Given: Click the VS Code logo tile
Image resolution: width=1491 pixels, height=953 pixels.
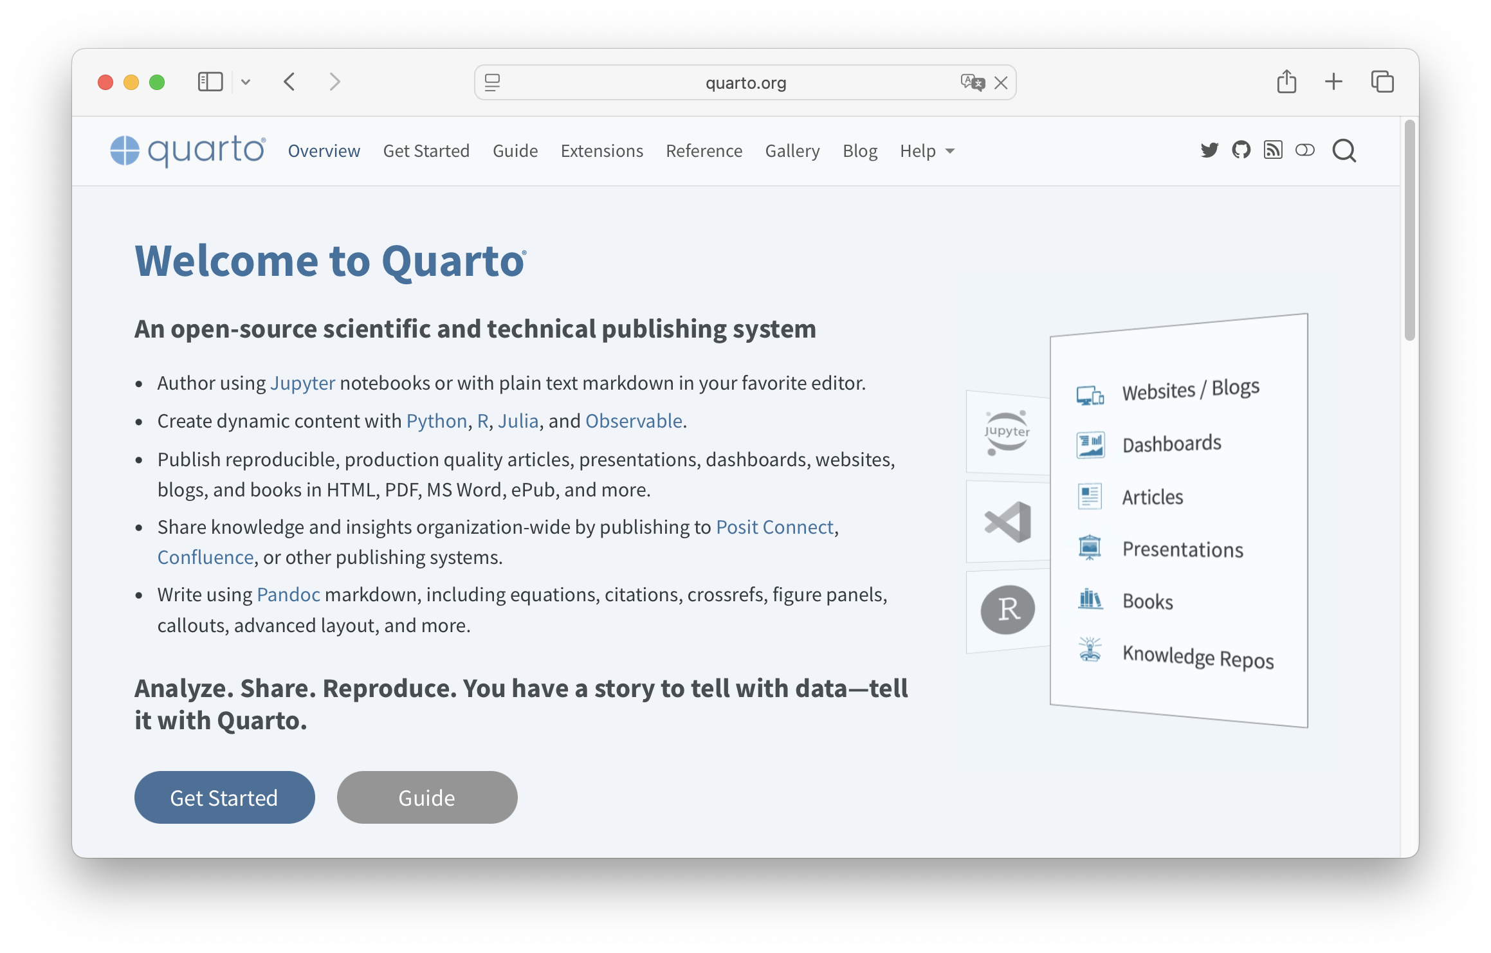Looking at the screenshot, I should [x=1007, y=522].
